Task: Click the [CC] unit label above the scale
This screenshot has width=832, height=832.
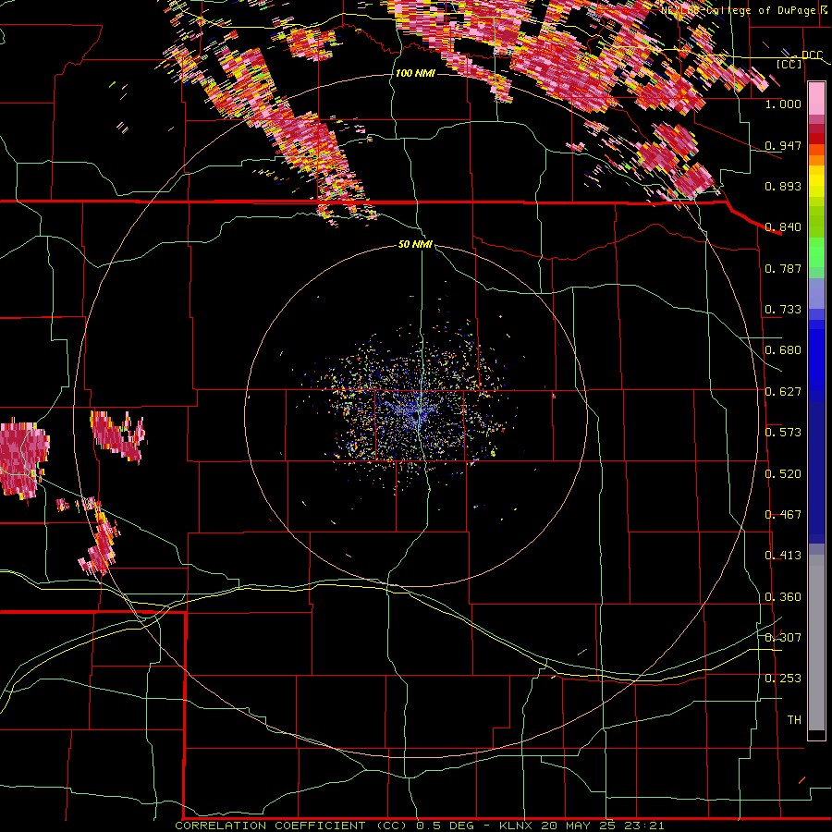Action: click(789, 64)
